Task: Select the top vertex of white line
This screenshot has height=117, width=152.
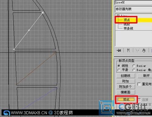Action: (43, 12)
